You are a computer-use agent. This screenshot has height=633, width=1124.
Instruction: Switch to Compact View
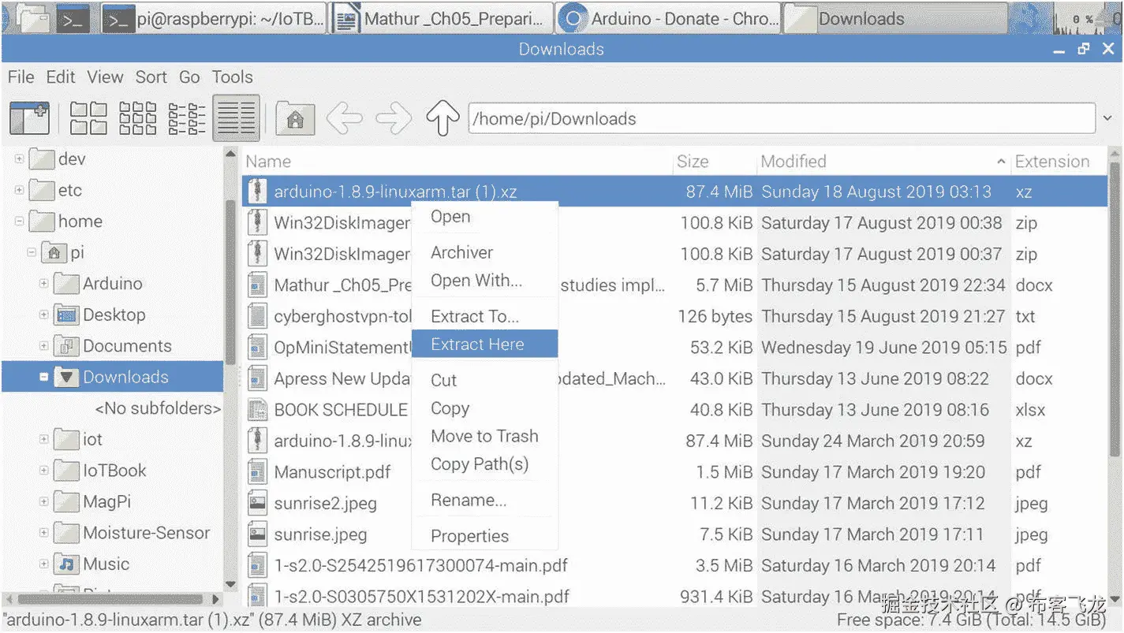(187, 119)
